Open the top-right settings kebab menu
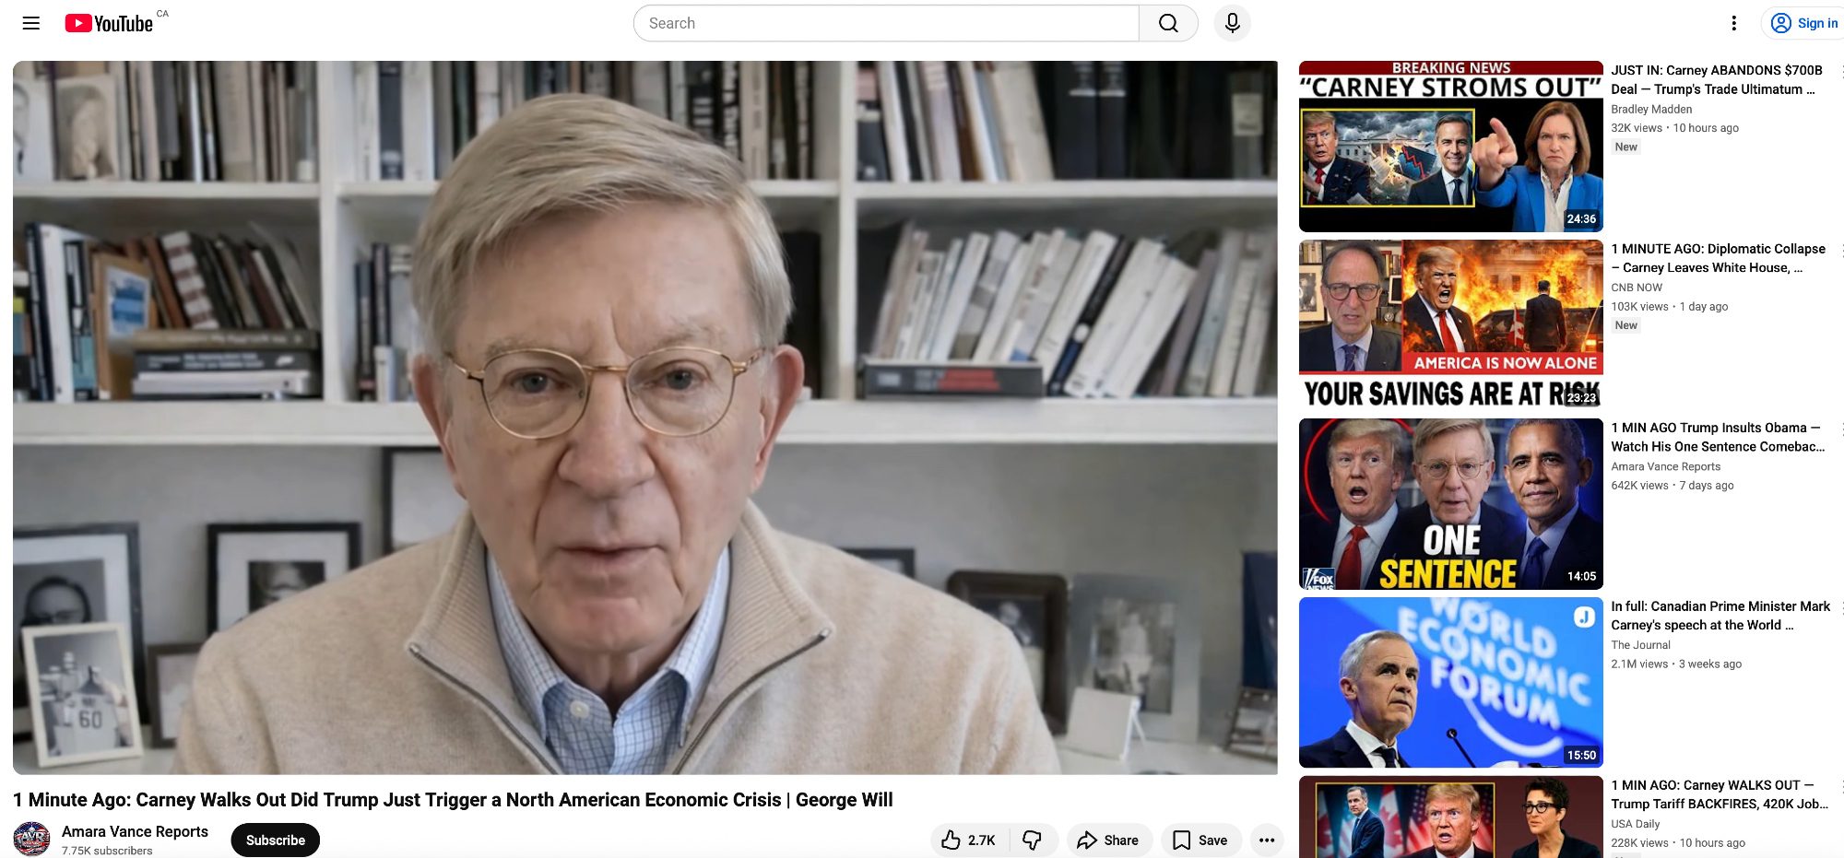 1733,23
